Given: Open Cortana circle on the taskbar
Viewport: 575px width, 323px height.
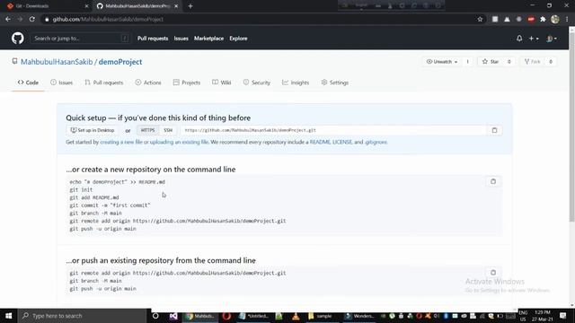Looking at the screenshot, I should pyautogui.click(x=155, y=316).
